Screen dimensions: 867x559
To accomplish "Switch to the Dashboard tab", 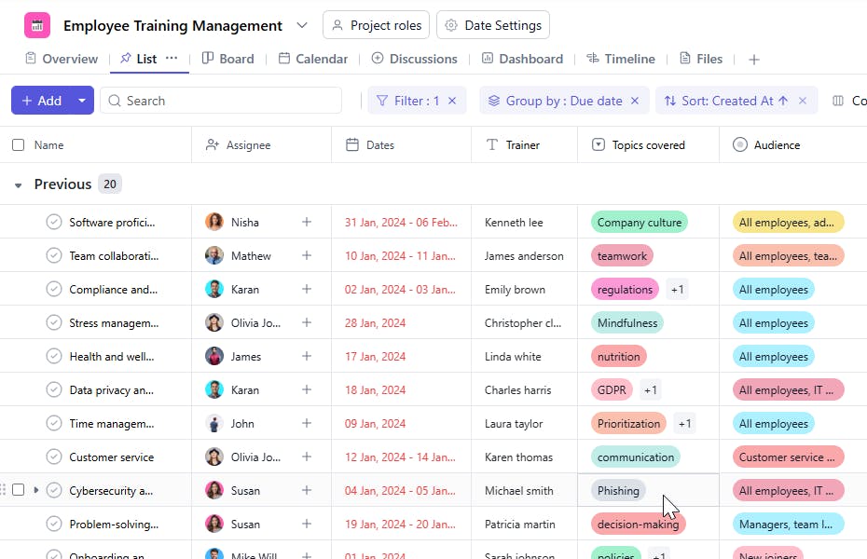I will tap(522, 59).
